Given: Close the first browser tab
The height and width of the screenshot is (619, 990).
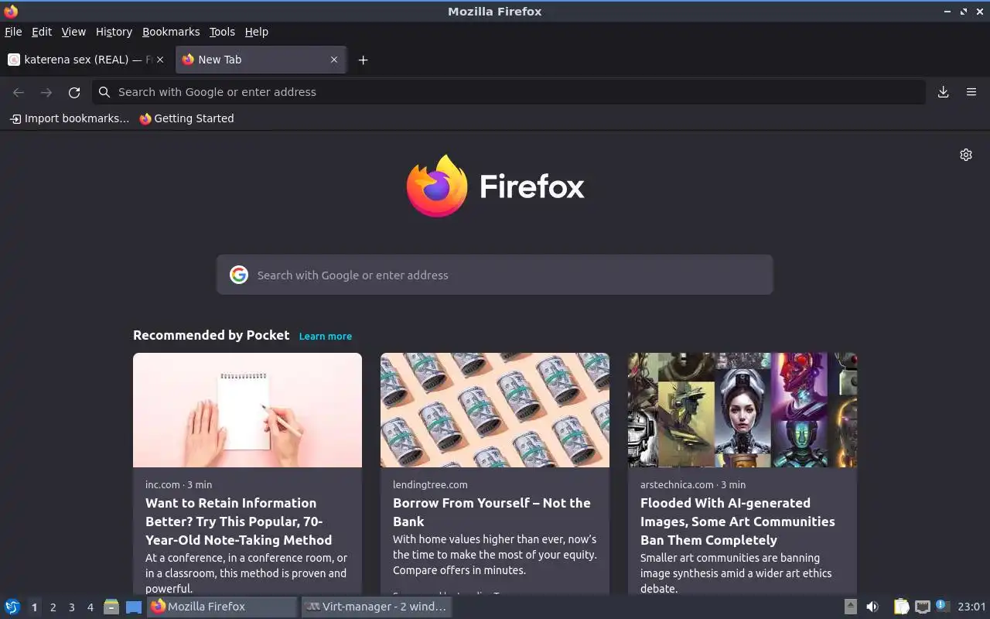Looking at the screenshot, I should click(x=160, y=60).
